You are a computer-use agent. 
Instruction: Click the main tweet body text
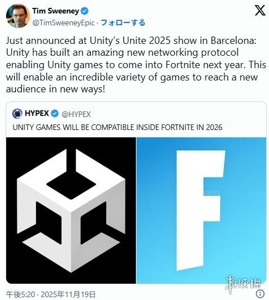click(x=136, y=65)
